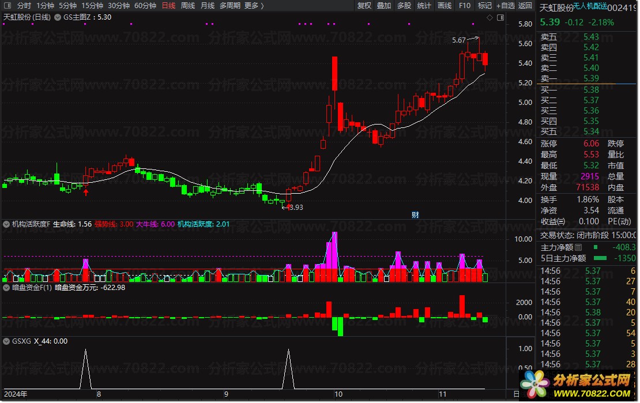Click the 净资 3.54 value
This screenshot has width=640, height=403.
[591, 210]
